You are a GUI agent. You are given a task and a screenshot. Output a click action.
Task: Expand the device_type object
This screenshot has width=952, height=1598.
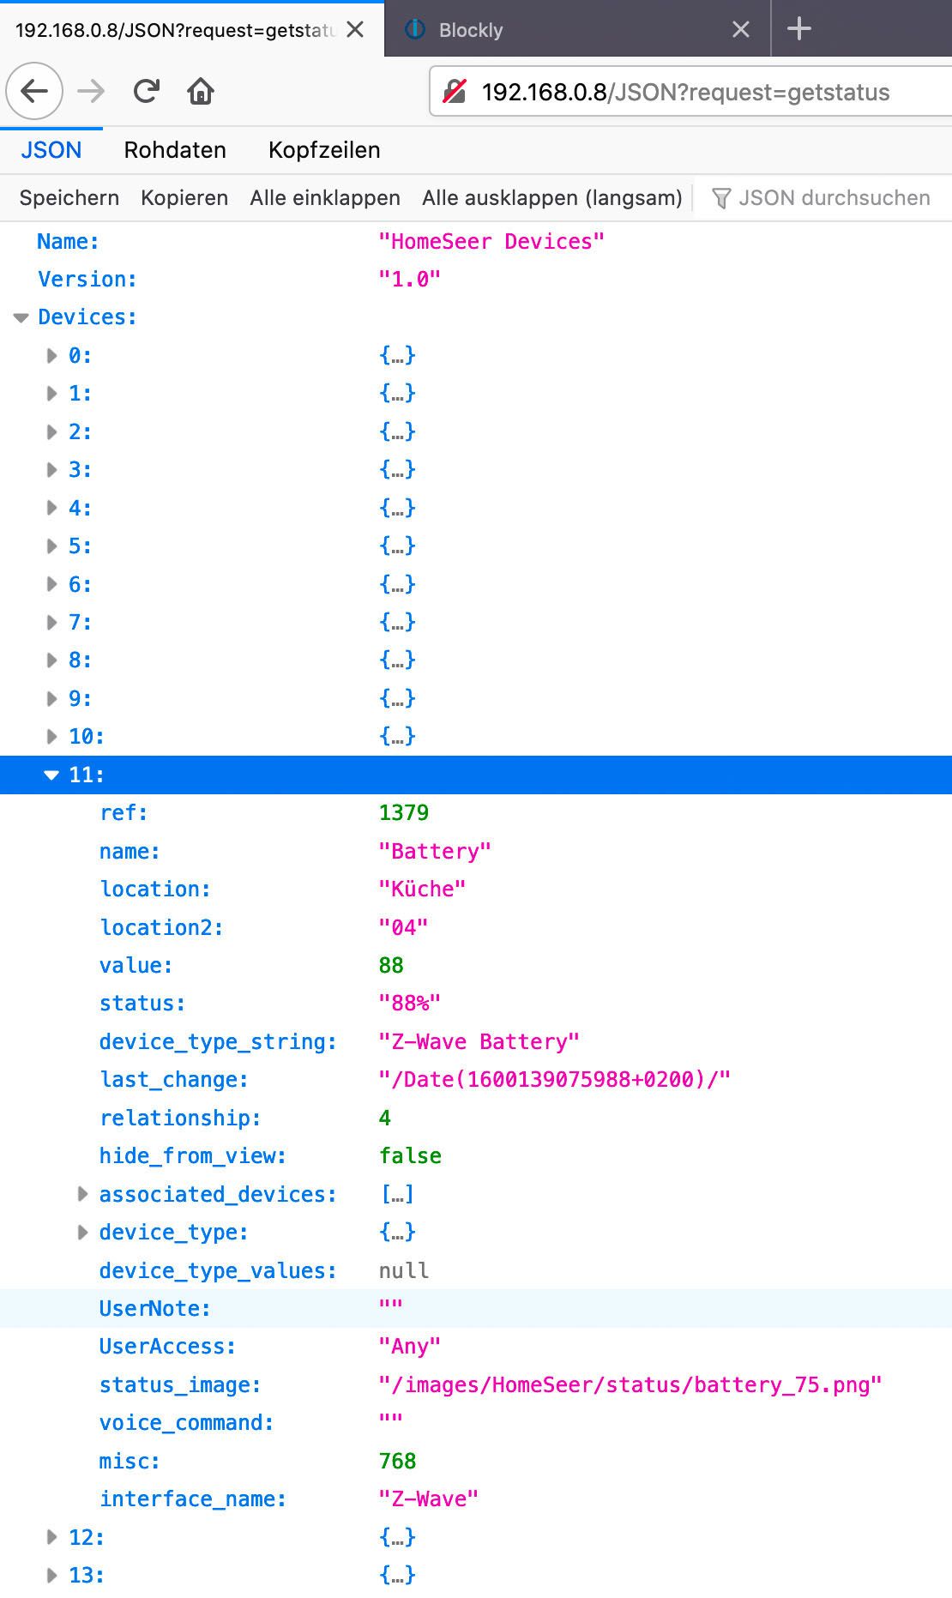83,1232
